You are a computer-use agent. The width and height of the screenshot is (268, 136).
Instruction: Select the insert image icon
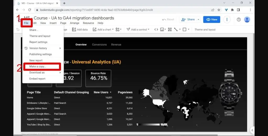[162, 29]
